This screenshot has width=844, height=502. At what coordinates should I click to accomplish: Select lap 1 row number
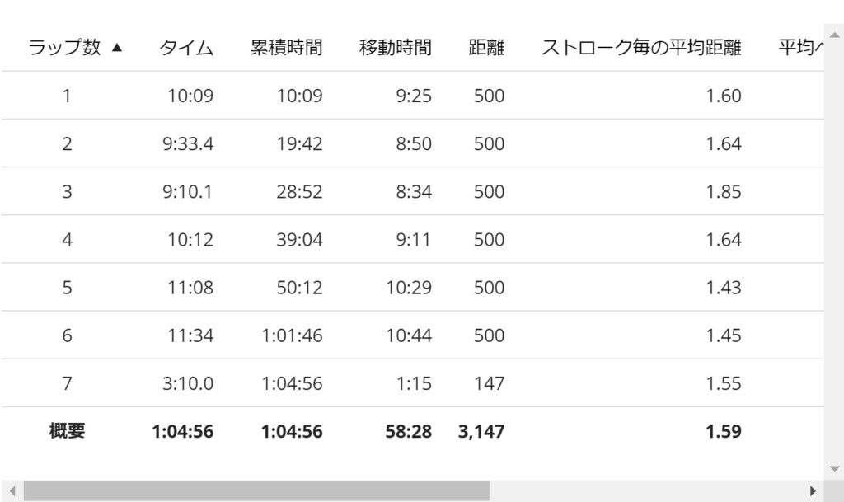[x=67, y=96]
